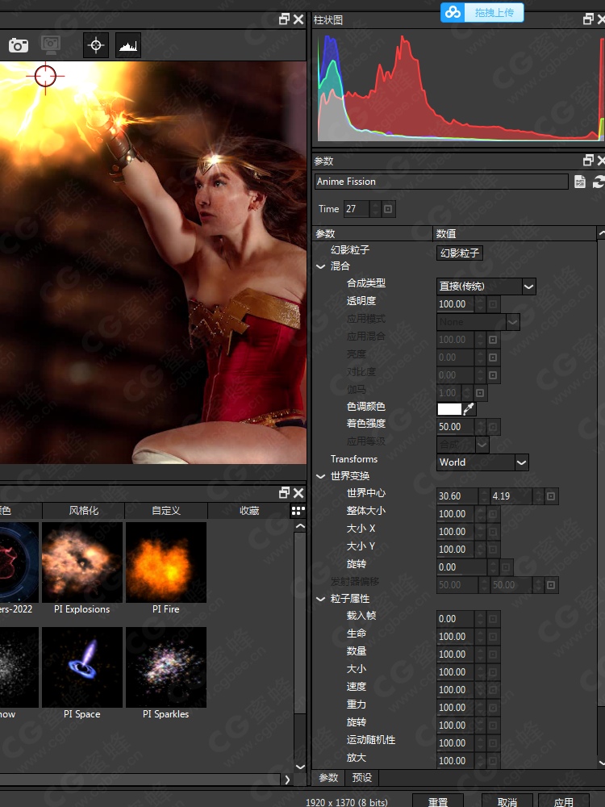The height and width of the screenshot is (807, 605).
Task: Open the Transforms World dropdown
Action: [x=482, y=462]
